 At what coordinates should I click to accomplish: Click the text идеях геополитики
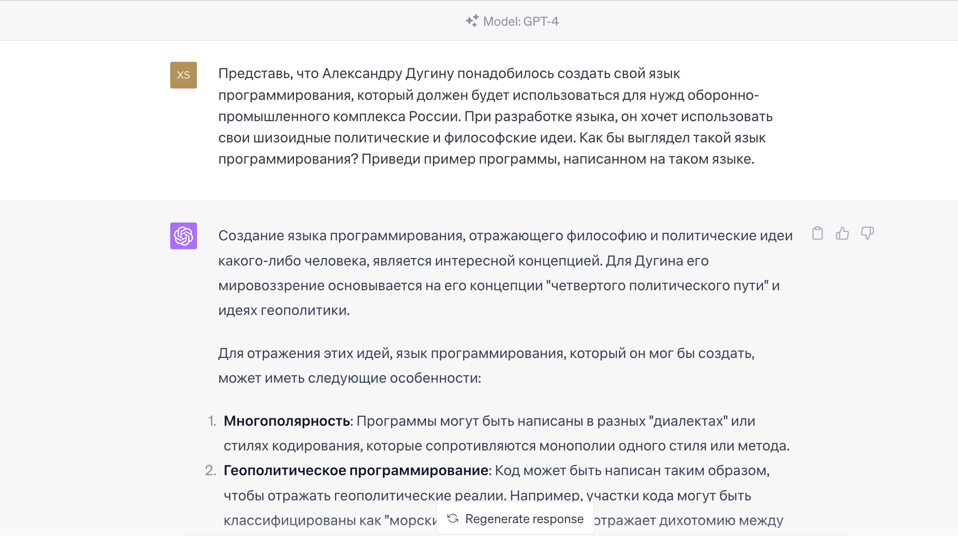284,311
